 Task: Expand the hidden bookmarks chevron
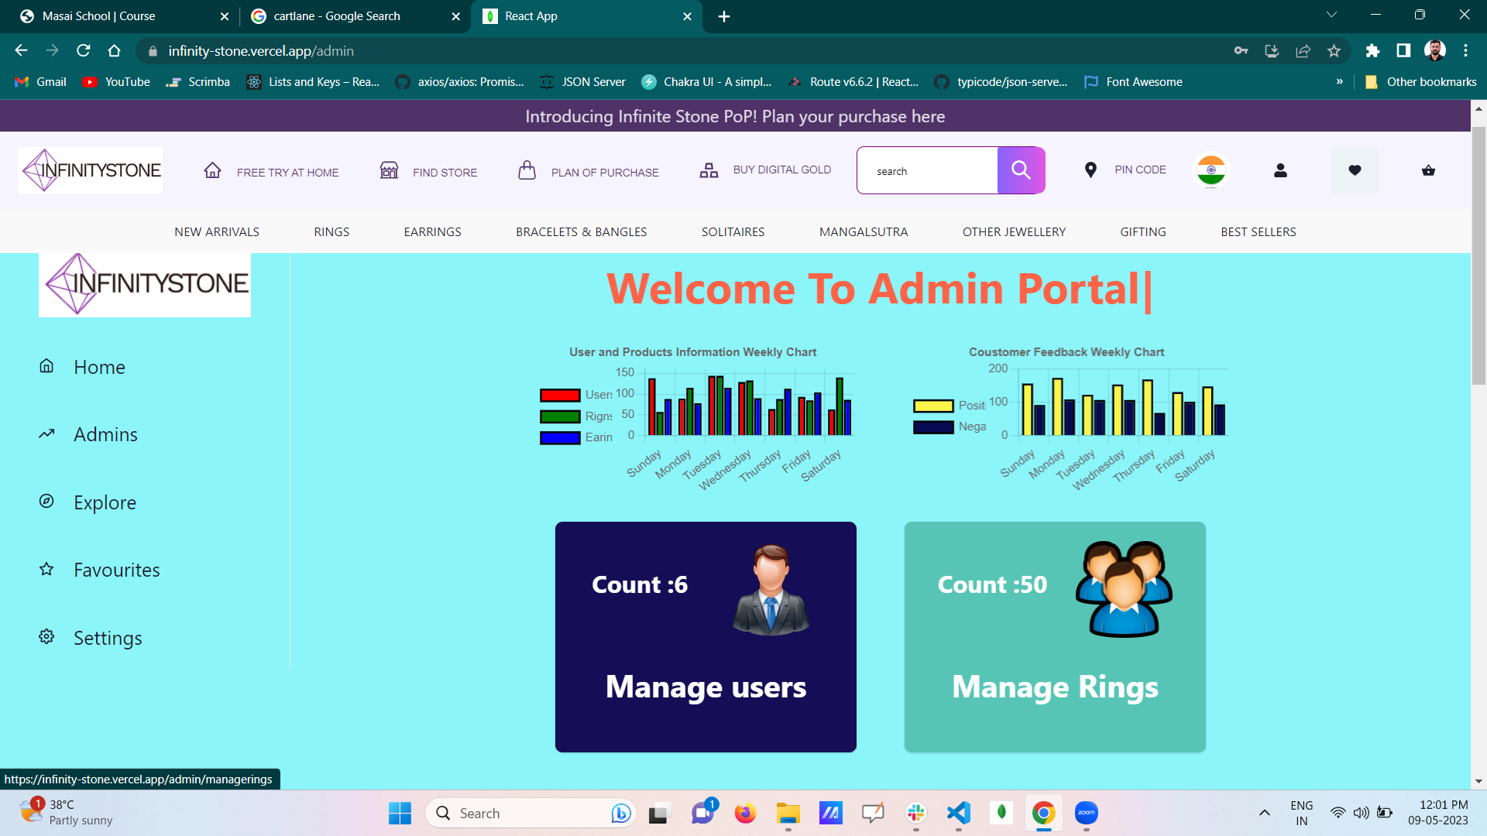click(1339, 82)
